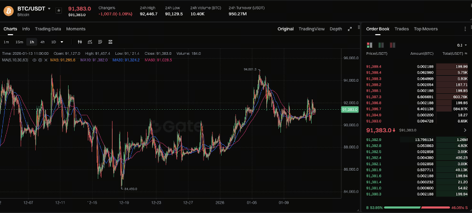Select the 1D timeframe
The height and width of the screenshot is (213, 472).
coord(53,42)
